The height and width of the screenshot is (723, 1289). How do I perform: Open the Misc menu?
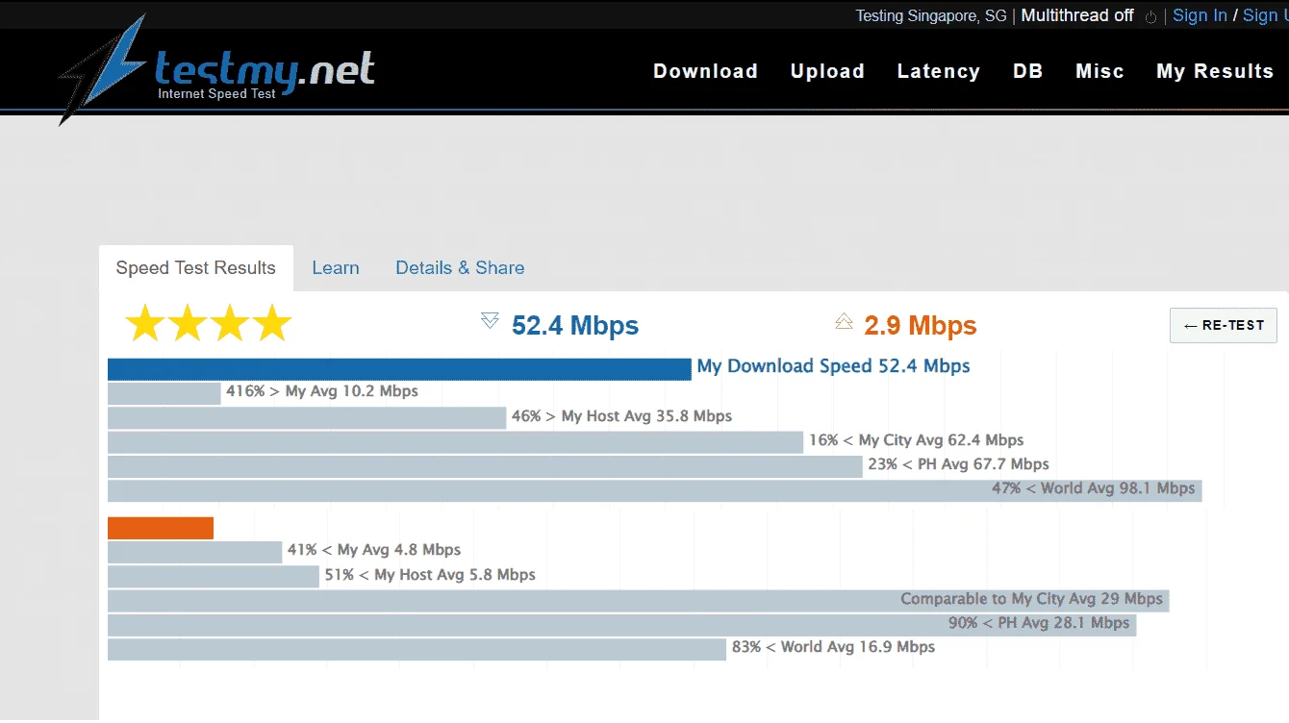click(1099, 71)
